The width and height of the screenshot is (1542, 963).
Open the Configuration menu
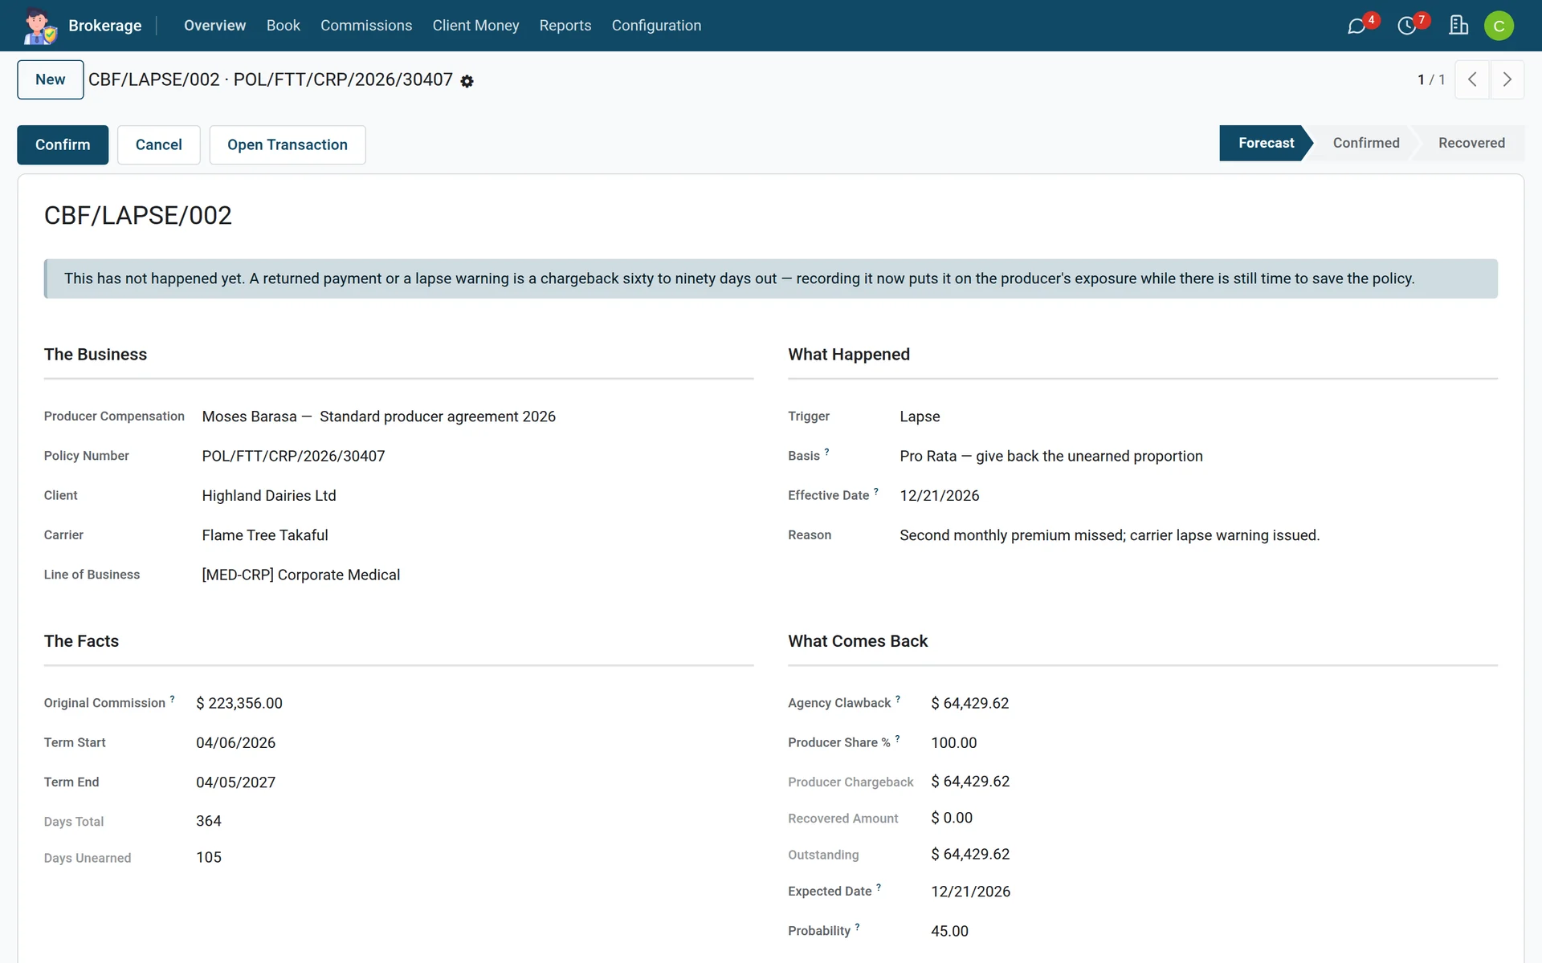tap(656, 26)
